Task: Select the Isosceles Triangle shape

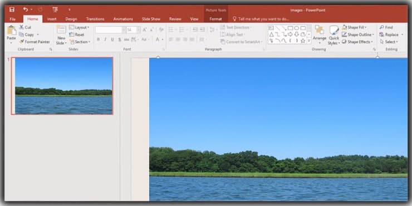Action: (x=272, y=35)
